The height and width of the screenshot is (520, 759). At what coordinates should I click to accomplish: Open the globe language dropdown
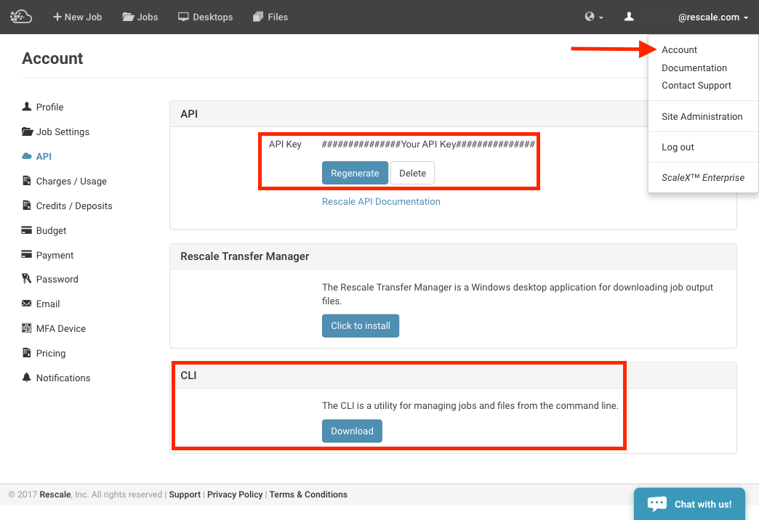point(593,17)
